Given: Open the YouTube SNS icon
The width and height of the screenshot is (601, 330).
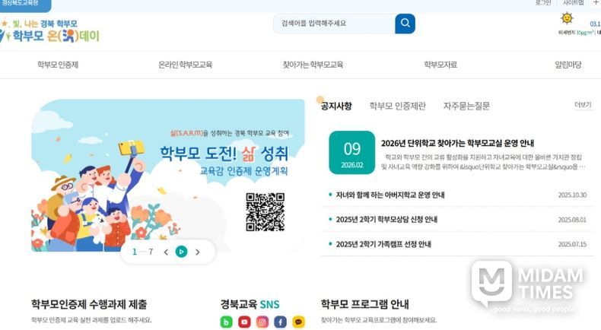Looking at the screenshot, I should coord(244,322).
